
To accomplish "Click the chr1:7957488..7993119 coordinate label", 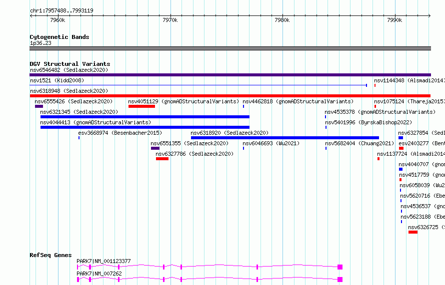I will click(x=61, y=10).
